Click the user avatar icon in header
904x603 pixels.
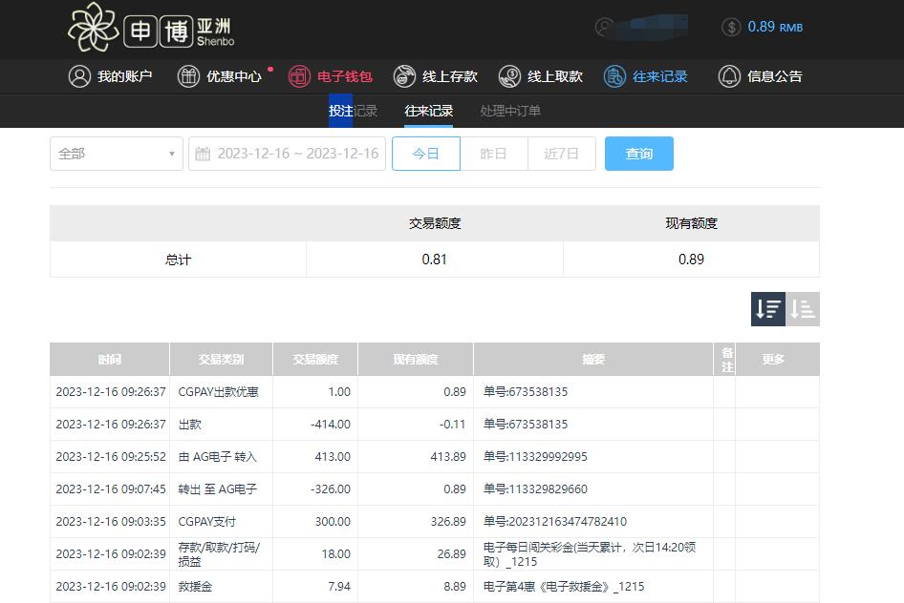(604, 27)
